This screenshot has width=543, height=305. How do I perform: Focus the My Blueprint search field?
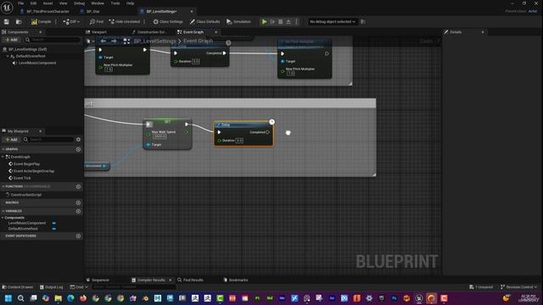48,139
